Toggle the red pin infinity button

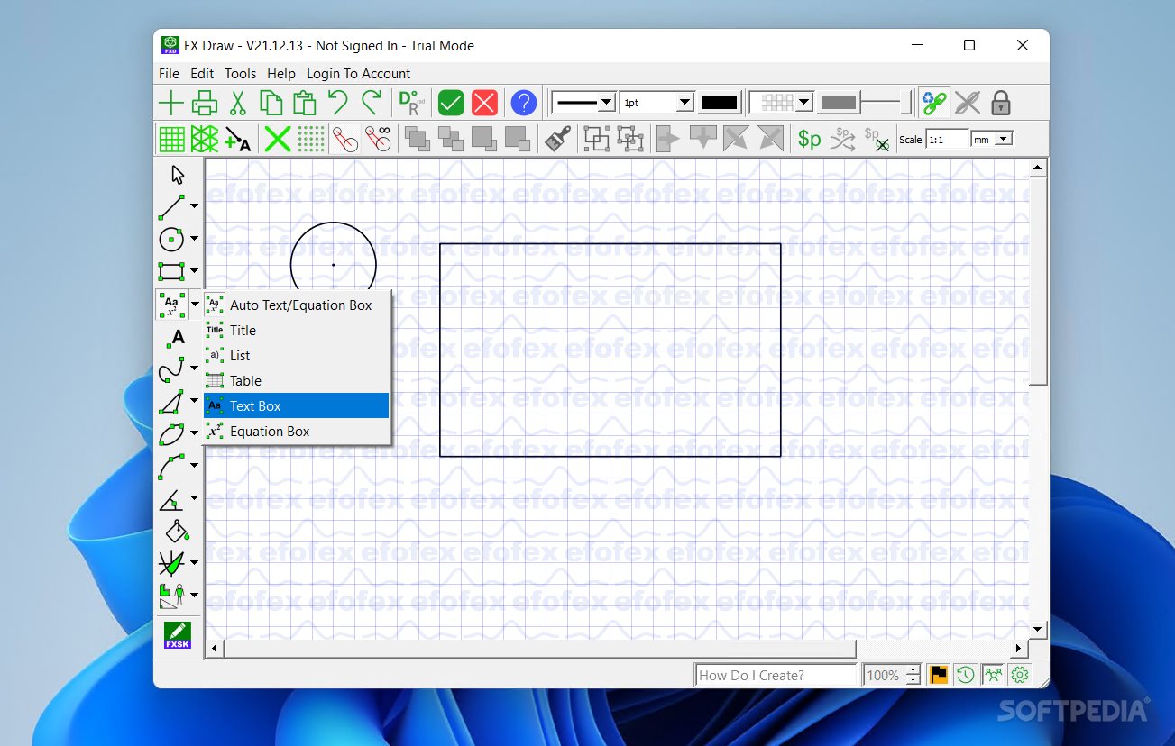click(x=378, y=139)
